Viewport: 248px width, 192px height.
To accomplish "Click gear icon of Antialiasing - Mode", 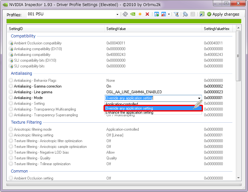I will (11, 98).
